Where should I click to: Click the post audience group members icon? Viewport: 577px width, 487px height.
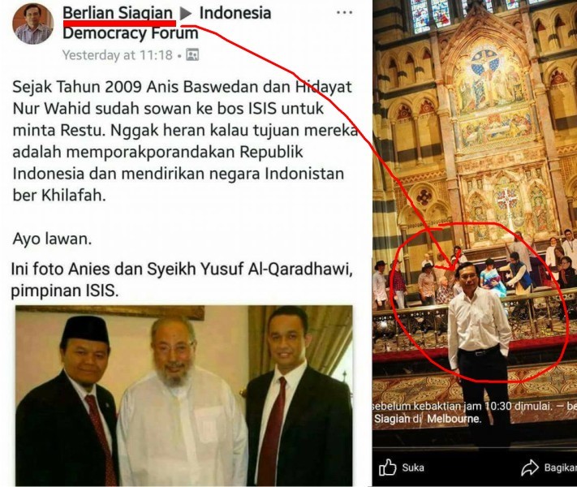tap(192, 55)
